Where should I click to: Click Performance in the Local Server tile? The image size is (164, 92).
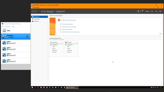coord(55,50)
